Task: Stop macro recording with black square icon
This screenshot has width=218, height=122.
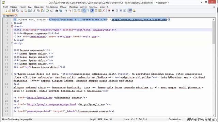Action: point(113,11)
